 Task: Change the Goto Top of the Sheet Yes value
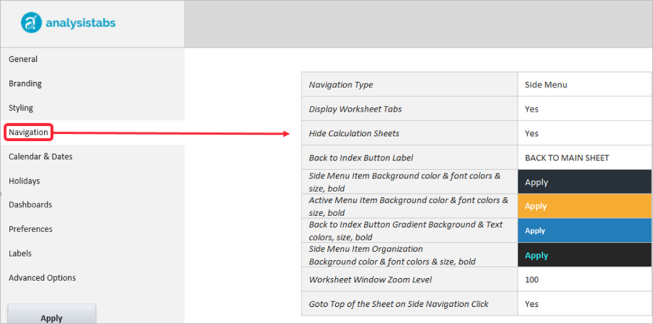point(584,304)
